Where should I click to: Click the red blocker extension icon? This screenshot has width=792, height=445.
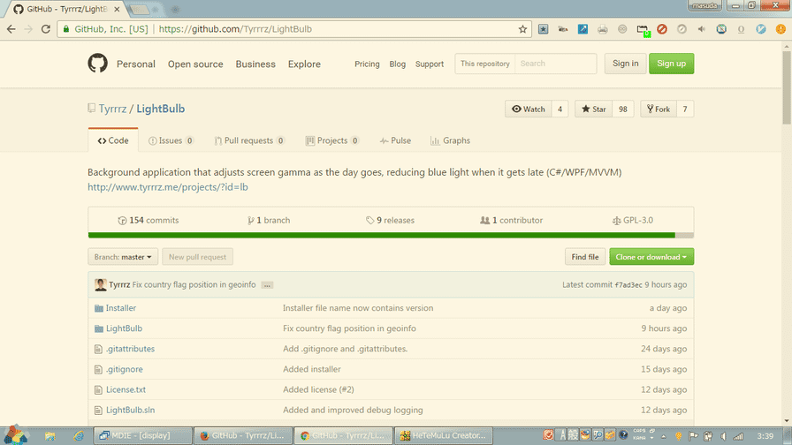coord(662,29)
